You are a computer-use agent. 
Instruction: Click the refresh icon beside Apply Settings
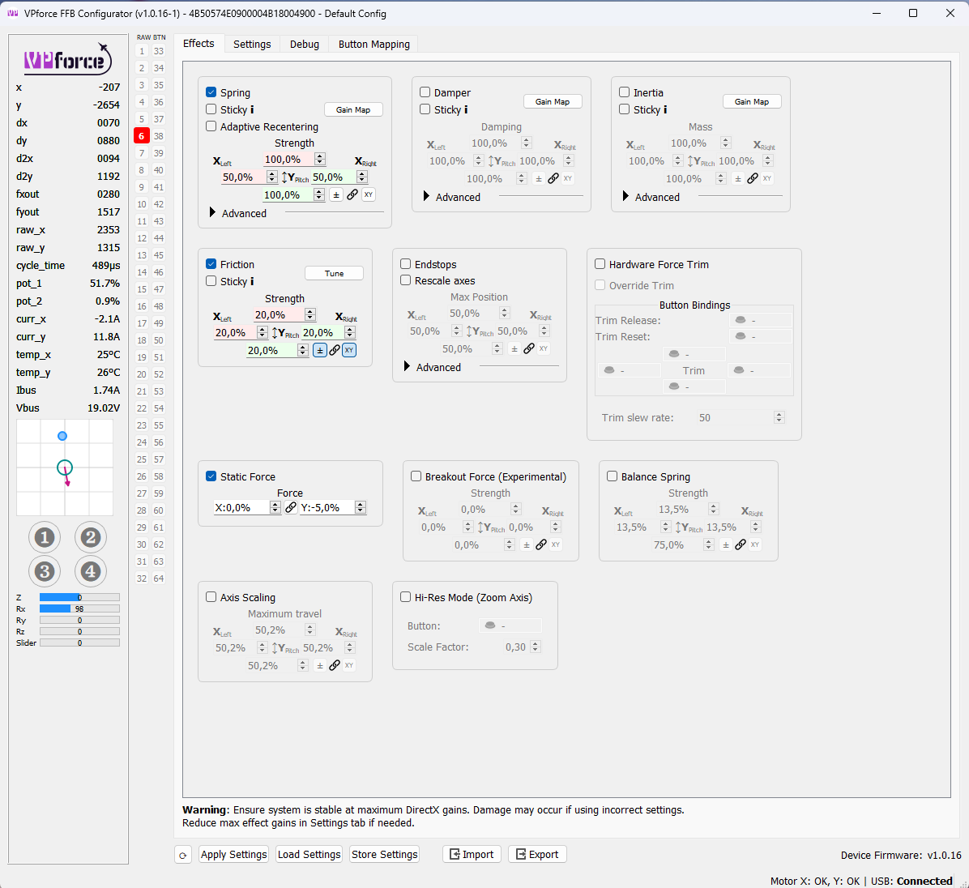click(x=183, y=855)
